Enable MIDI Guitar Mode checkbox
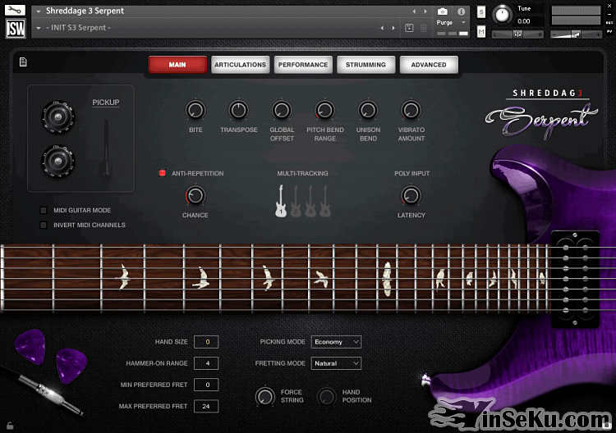The height and width of the screenshot is (433, 616). point(44,211)
